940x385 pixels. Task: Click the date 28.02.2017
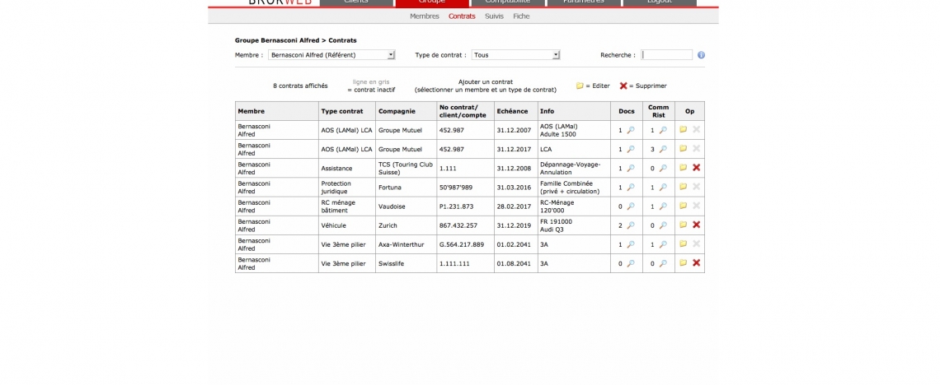tap(514, 206)
